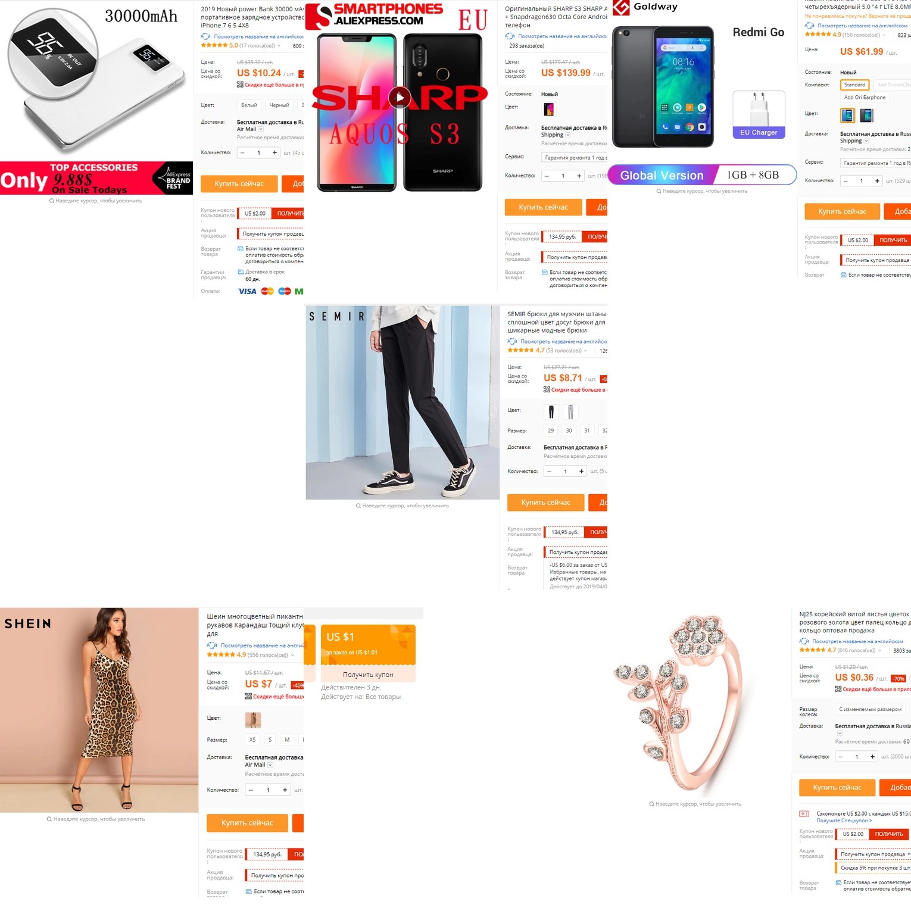The image size is (911, 911).
Task: Select size 30 for the SEMIR pants
Action: [569, 430]
